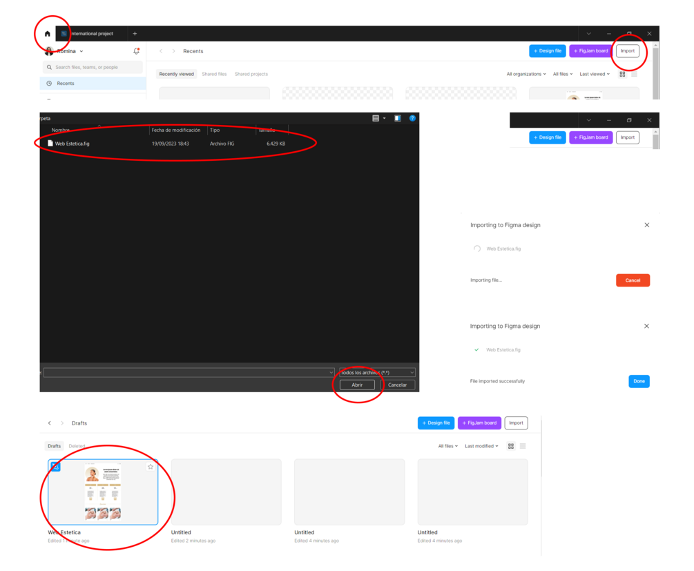
Task: Click the Cancelar button
Action: [398, 385]
